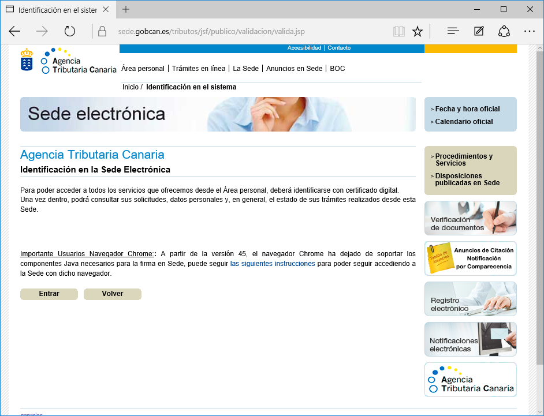Click the vertical scrollbar thumb
Screen dimensions: 544x416
[x=539, y=208]
